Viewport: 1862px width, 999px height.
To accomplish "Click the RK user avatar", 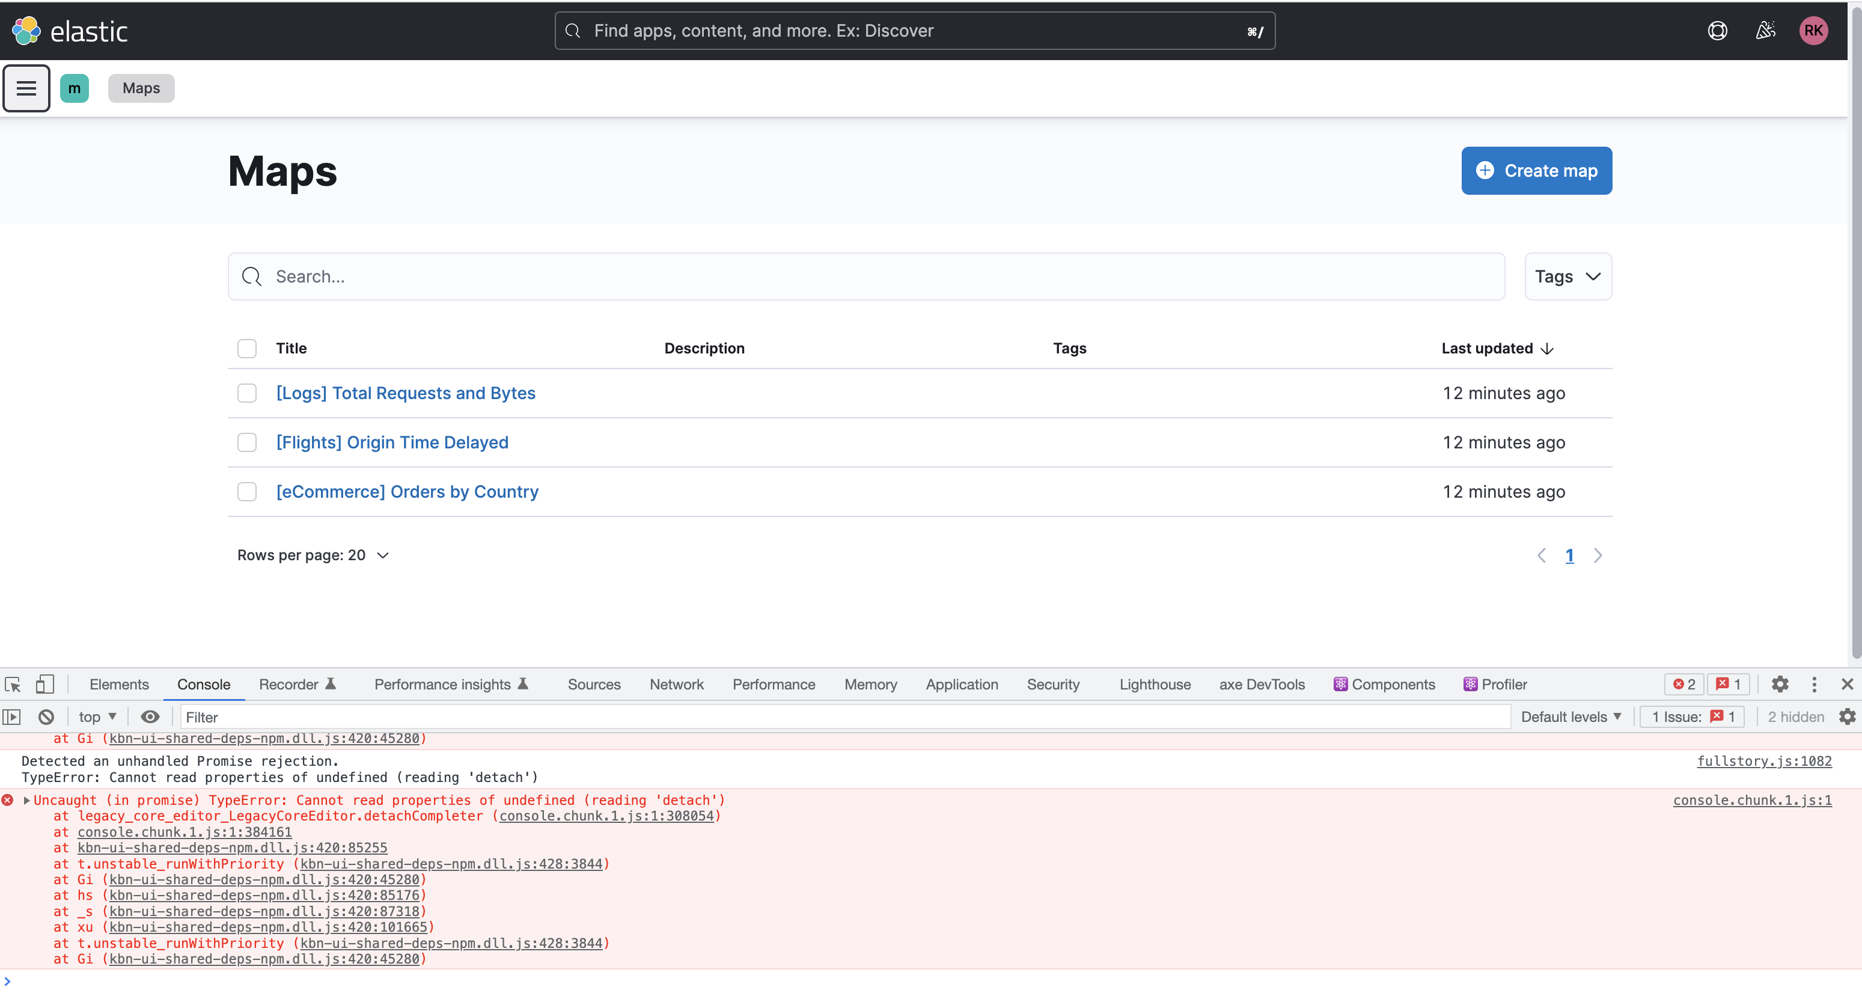I will coord(1813,31).
